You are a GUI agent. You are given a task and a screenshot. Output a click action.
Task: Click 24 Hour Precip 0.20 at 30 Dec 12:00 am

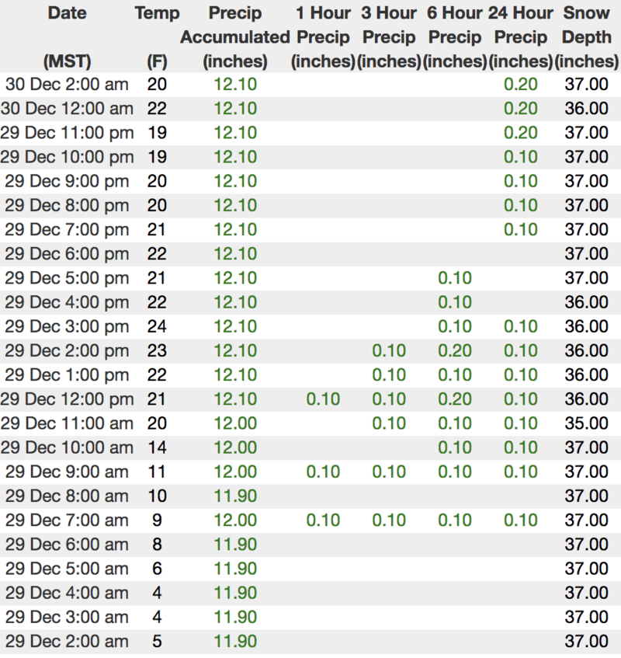tap(521, 109)
